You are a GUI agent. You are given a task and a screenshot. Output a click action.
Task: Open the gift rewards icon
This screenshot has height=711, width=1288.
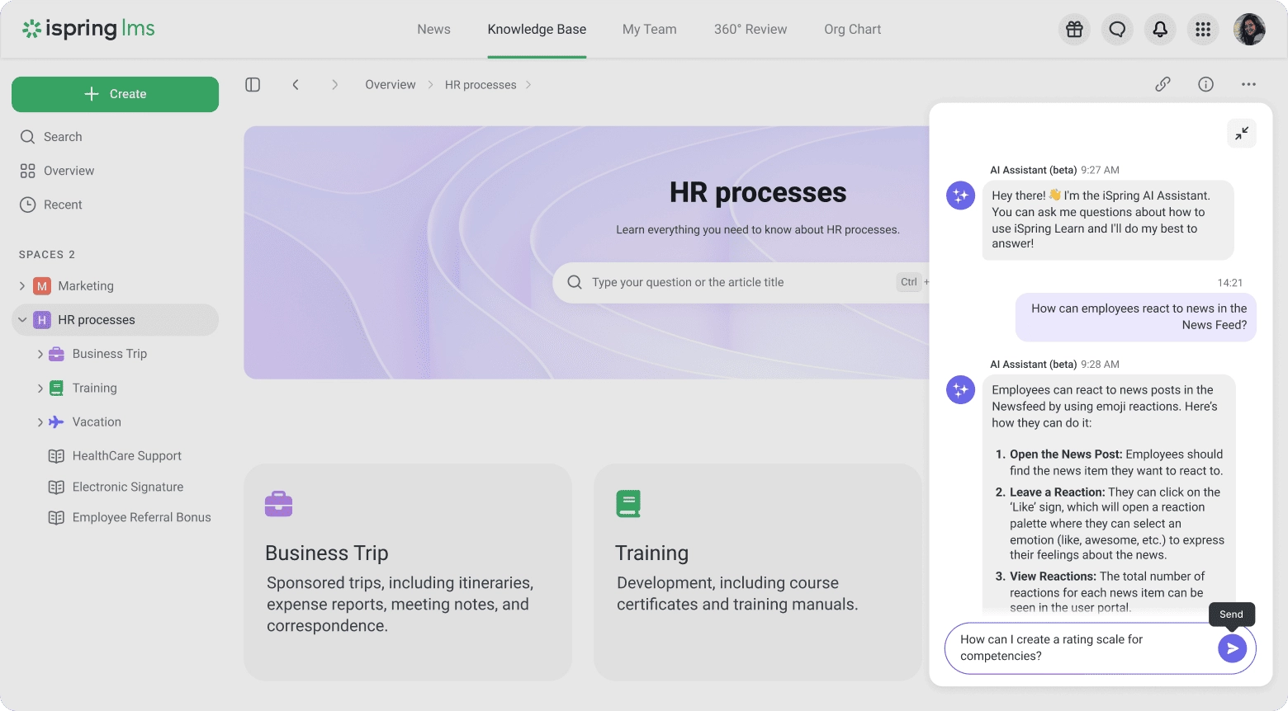coord(1074,29)
